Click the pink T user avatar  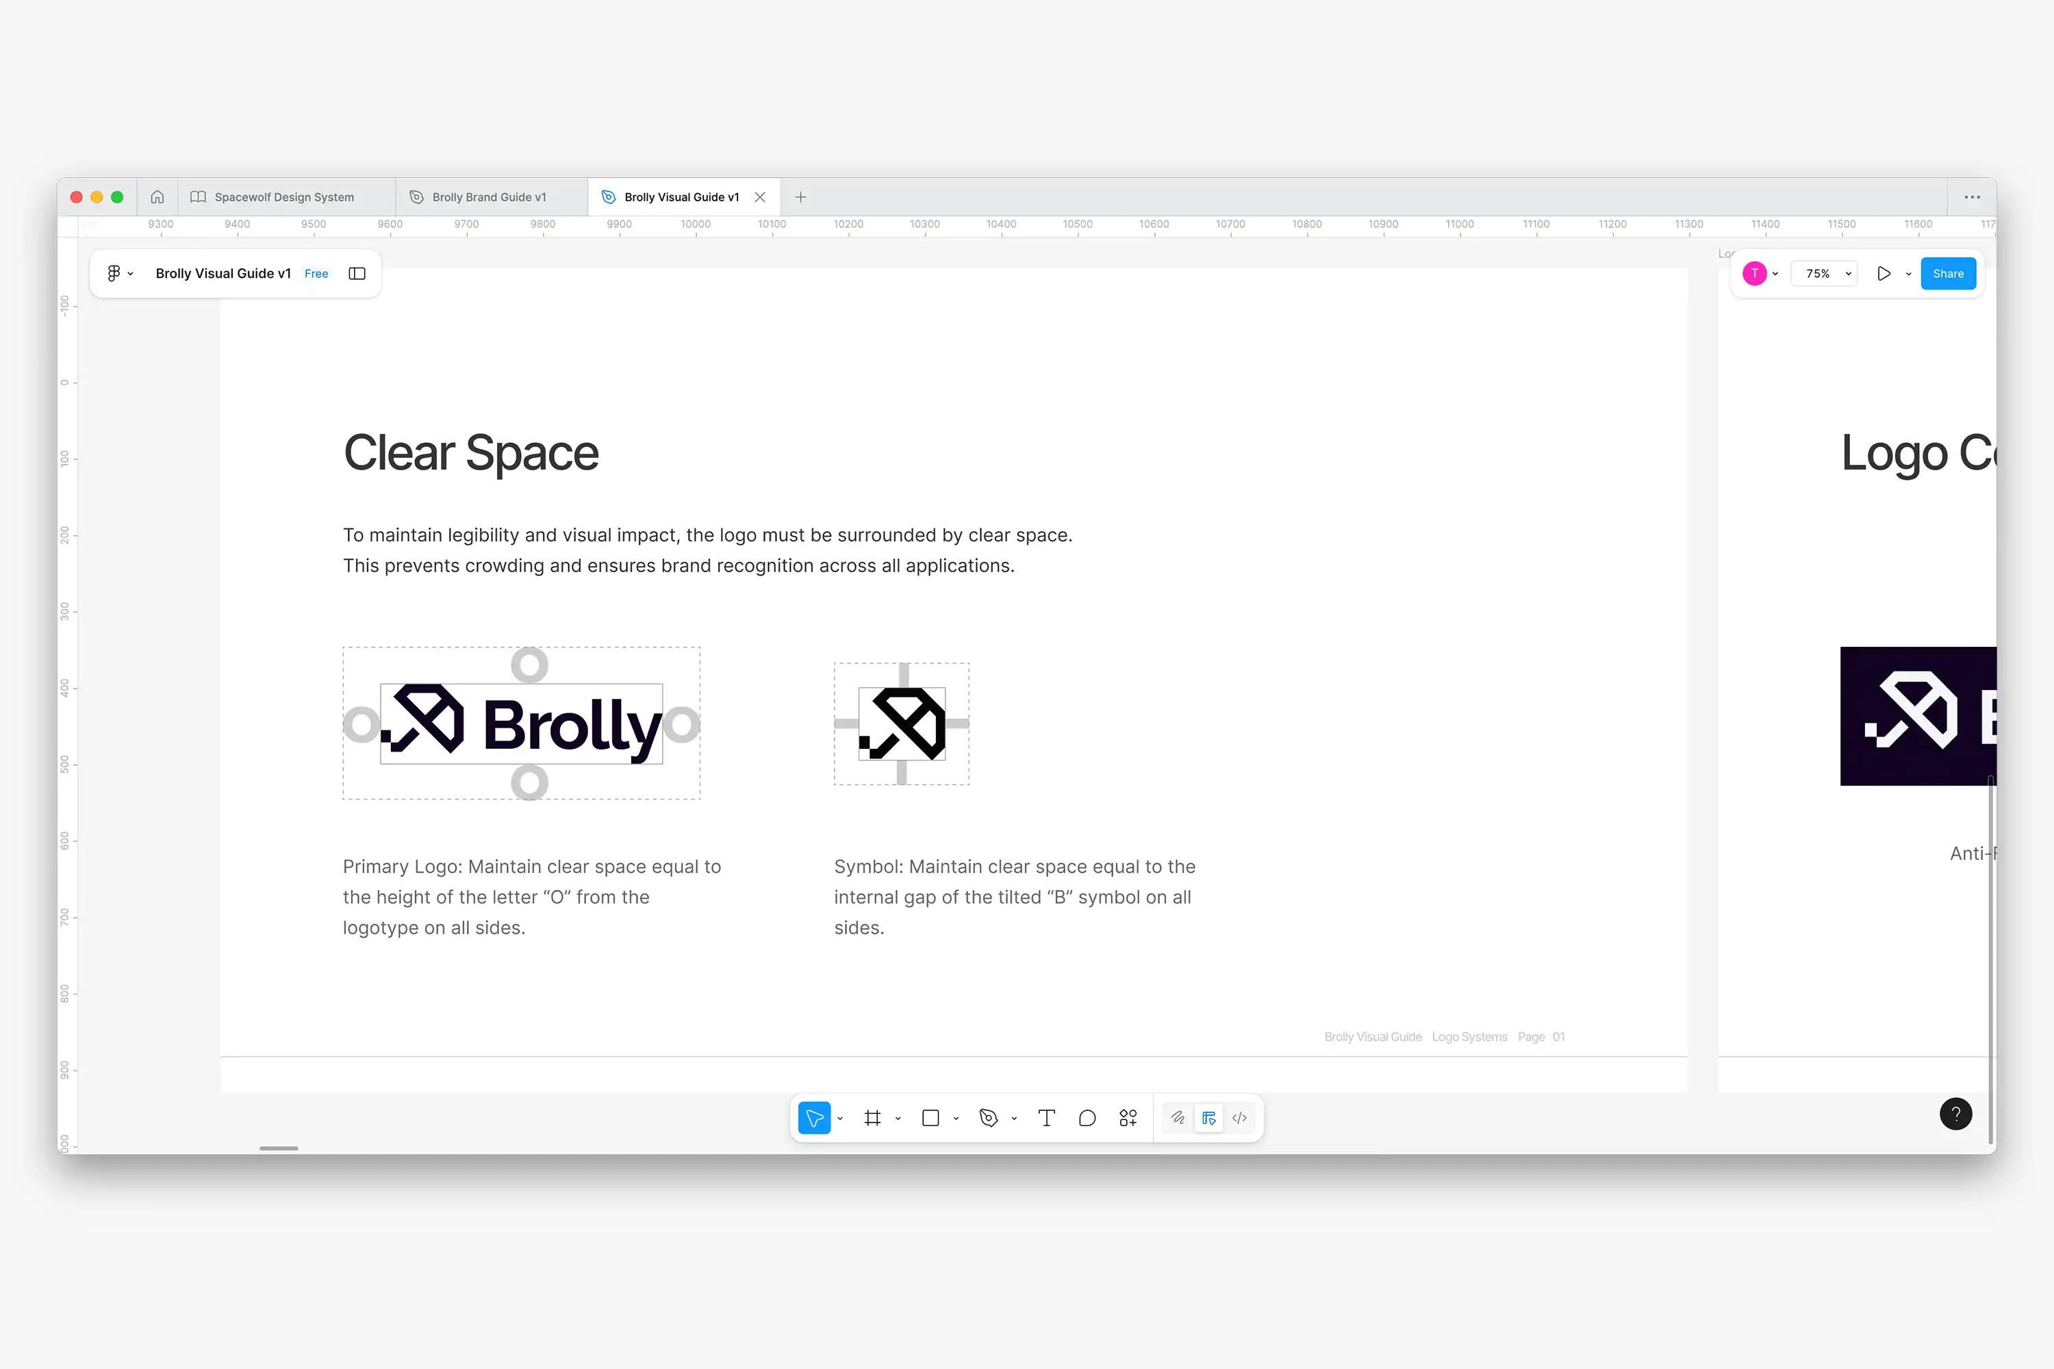[x=1756, y=273]
